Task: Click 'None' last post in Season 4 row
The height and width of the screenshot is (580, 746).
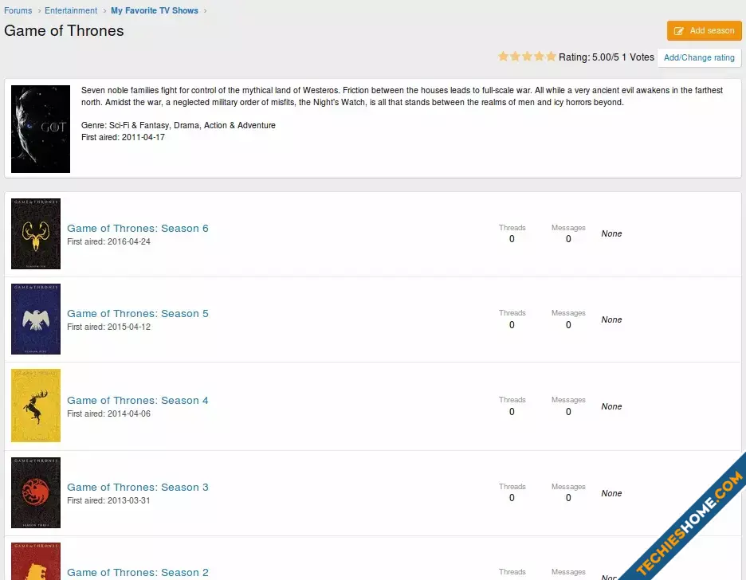Action: 611,407
